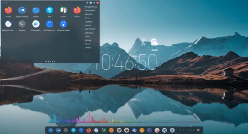The height and width of the screenshot is (134, 248).
Task: Launch Add/Remove Software
Action: pyautogui.click(x=50, y=24)
